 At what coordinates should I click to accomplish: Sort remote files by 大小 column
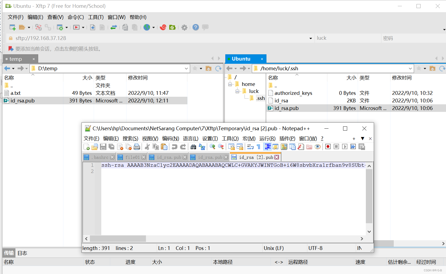(342, 78)
